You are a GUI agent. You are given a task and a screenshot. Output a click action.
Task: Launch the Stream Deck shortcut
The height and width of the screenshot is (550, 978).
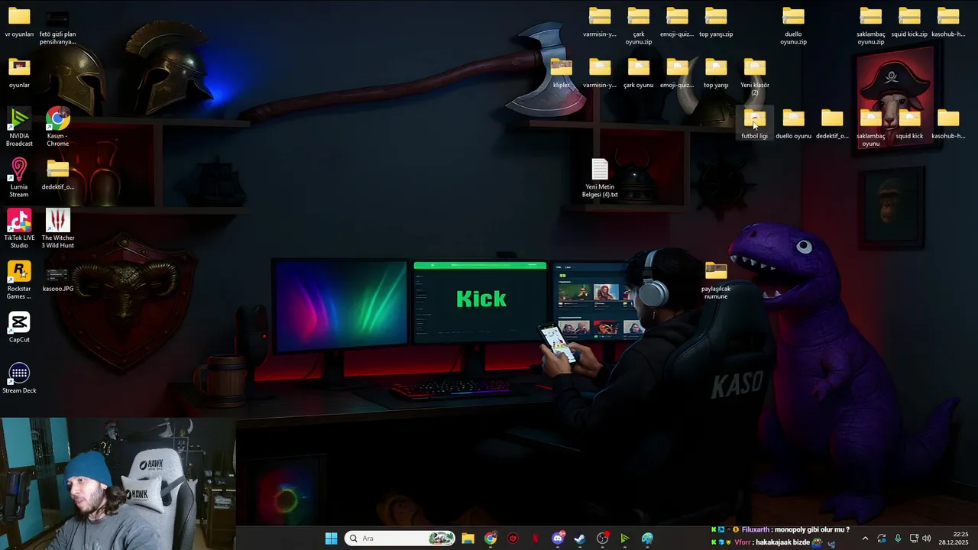19,378
